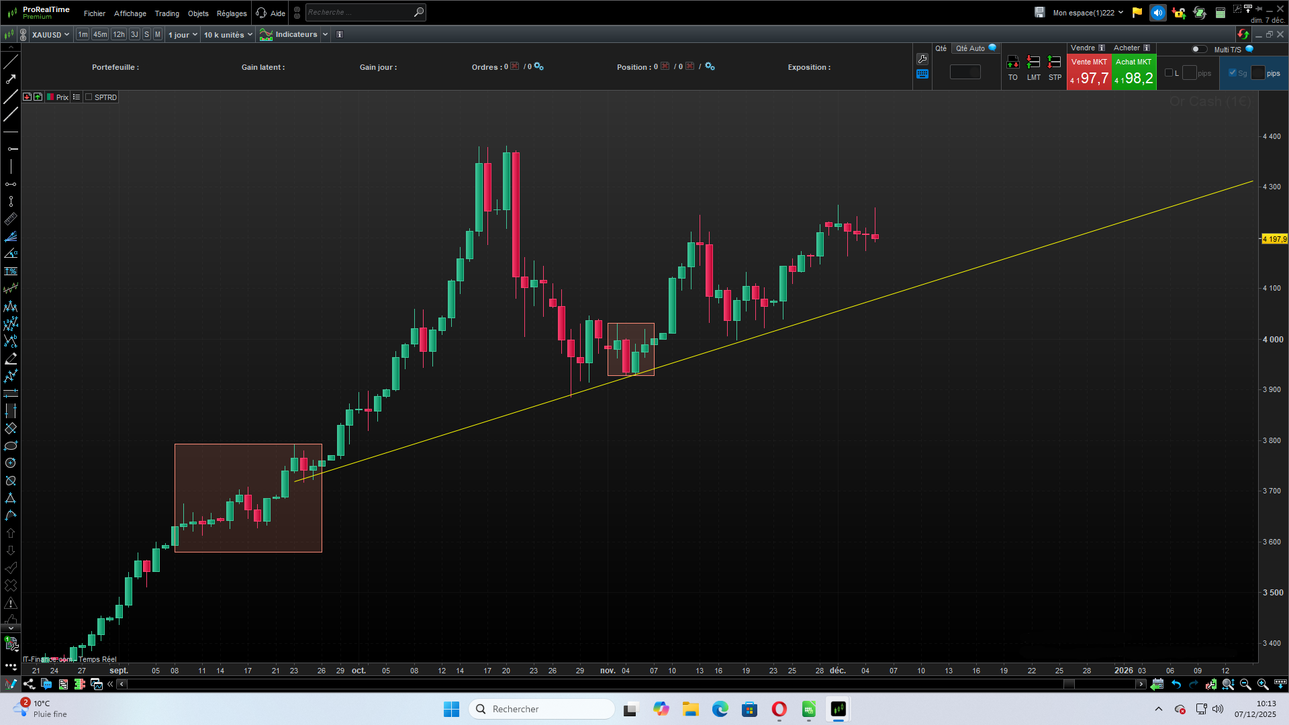Image resolution: width=1289 pixels, height=725 pixels.
Task: Click the green Achat MKT buy button
Action: click(1133, 72)
